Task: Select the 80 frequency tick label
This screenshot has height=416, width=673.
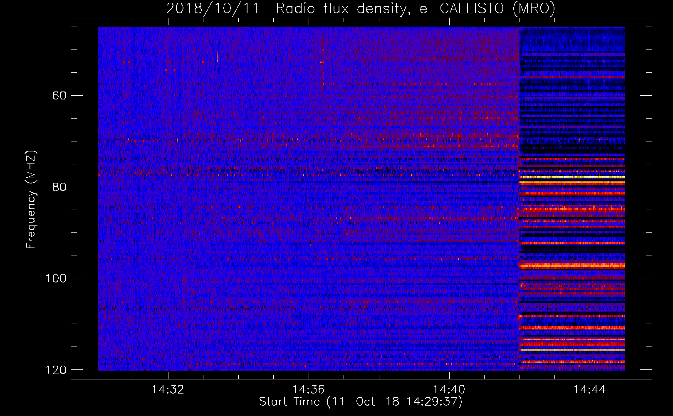Action: coord(59,187)
